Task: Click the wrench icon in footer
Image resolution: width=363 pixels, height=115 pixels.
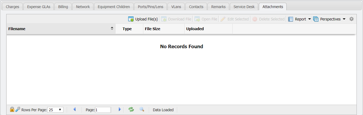Action: point(18,109)
